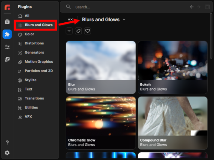Open the Transitions category
Screen dimensions: 214x160
tap(34, 98)
